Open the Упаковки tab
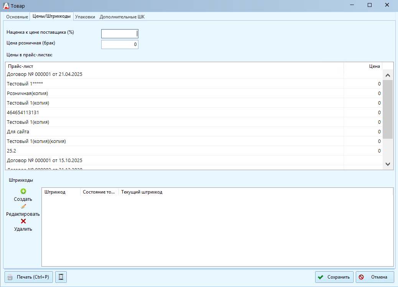 tap(85, 17)
